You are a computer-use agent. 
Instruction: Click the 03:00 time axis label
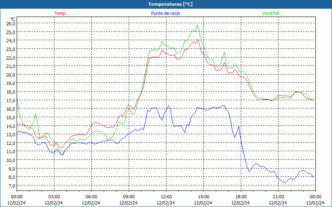pyautogui.click(x=54, y=197)
